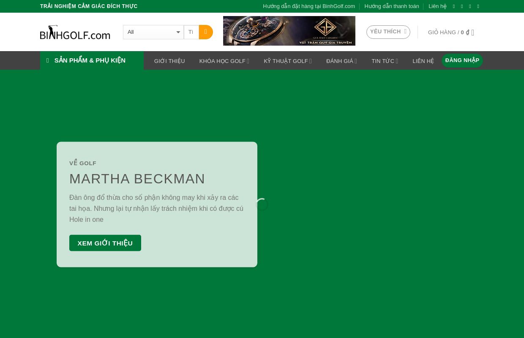Click first social icon beside top-bar Liên hệ
524x338 pixels.
click(454, 6)
